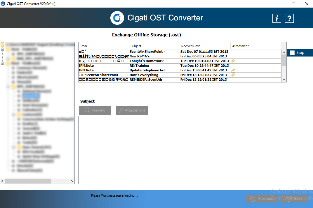Click the folder tree horizontal scrollbar thumb
Screen dimensions: 313x208
(x=28, y=181)
